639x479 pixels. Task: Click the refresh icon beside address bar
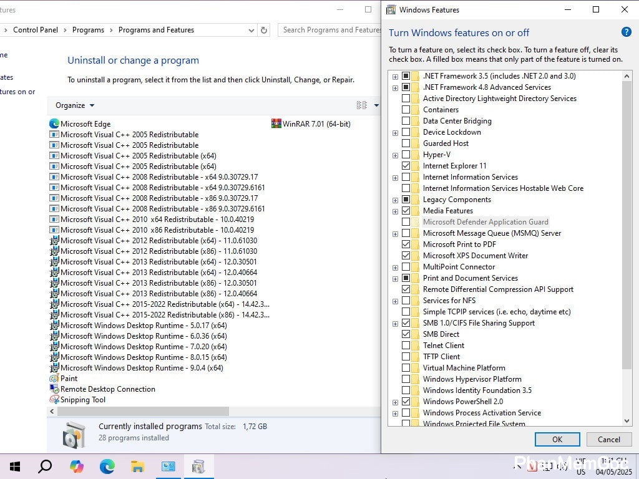click(264, 30)
